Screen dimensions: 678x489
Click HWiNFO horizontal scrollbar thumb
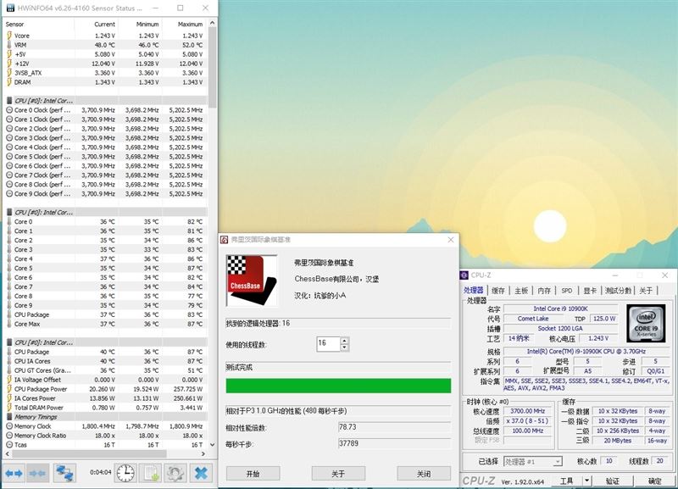point(88,454)
